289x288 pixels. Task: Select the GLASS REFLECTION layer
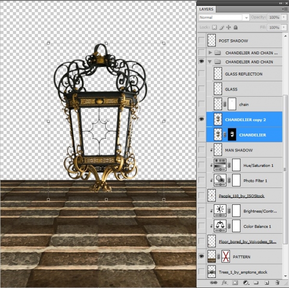[x=244, y=74]
